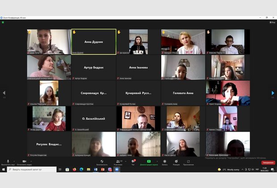Open Viber from taskbar
277x188 pixels.
click(x=110, y=169)
